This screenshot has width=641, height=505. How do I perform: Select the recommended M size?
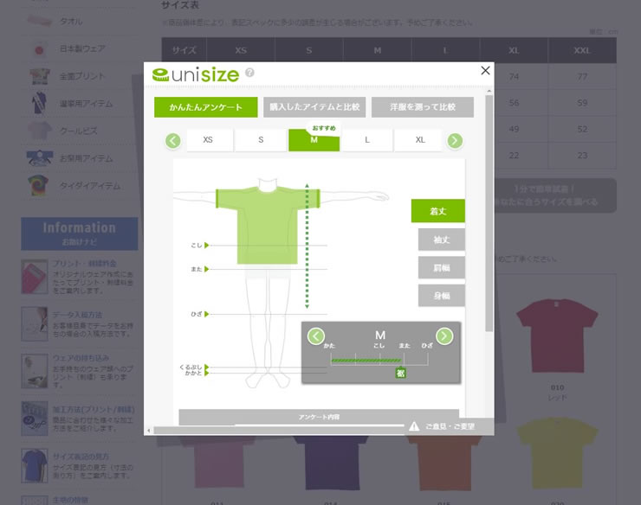pyautogui.click(x=314, y=140)
